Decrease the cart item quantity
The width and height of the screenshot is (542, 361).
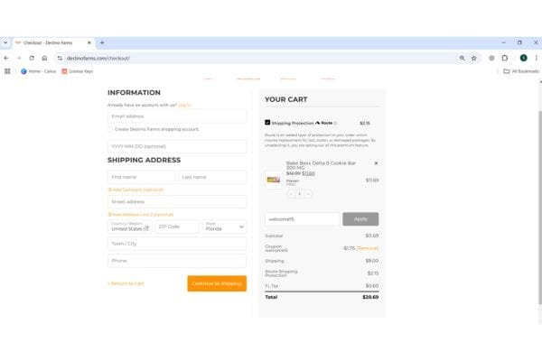tap(291, 193)
